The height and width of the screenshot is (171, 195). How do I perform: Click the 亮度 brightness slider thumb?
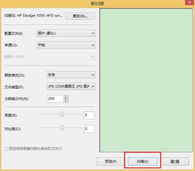(x=62, y=114)
